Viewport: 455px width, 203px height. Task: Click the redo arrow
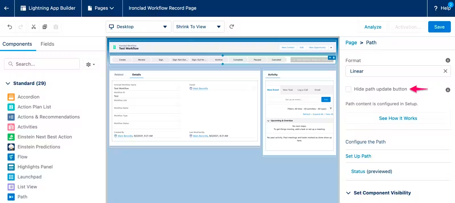coord(20,27)
